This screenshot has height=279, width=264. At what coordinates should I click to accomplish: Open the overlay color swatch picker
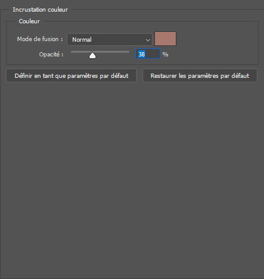click(x=165, y=39)
